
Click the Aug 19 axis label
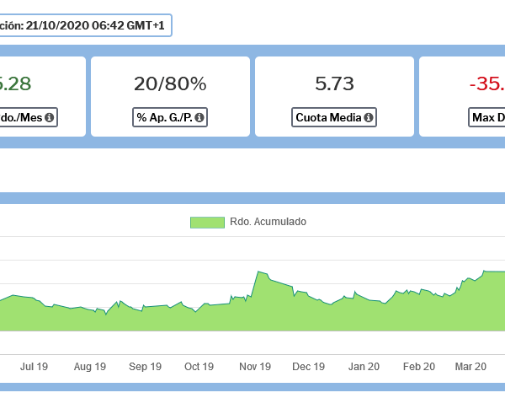pyautogui.click(x=90, y=367)
